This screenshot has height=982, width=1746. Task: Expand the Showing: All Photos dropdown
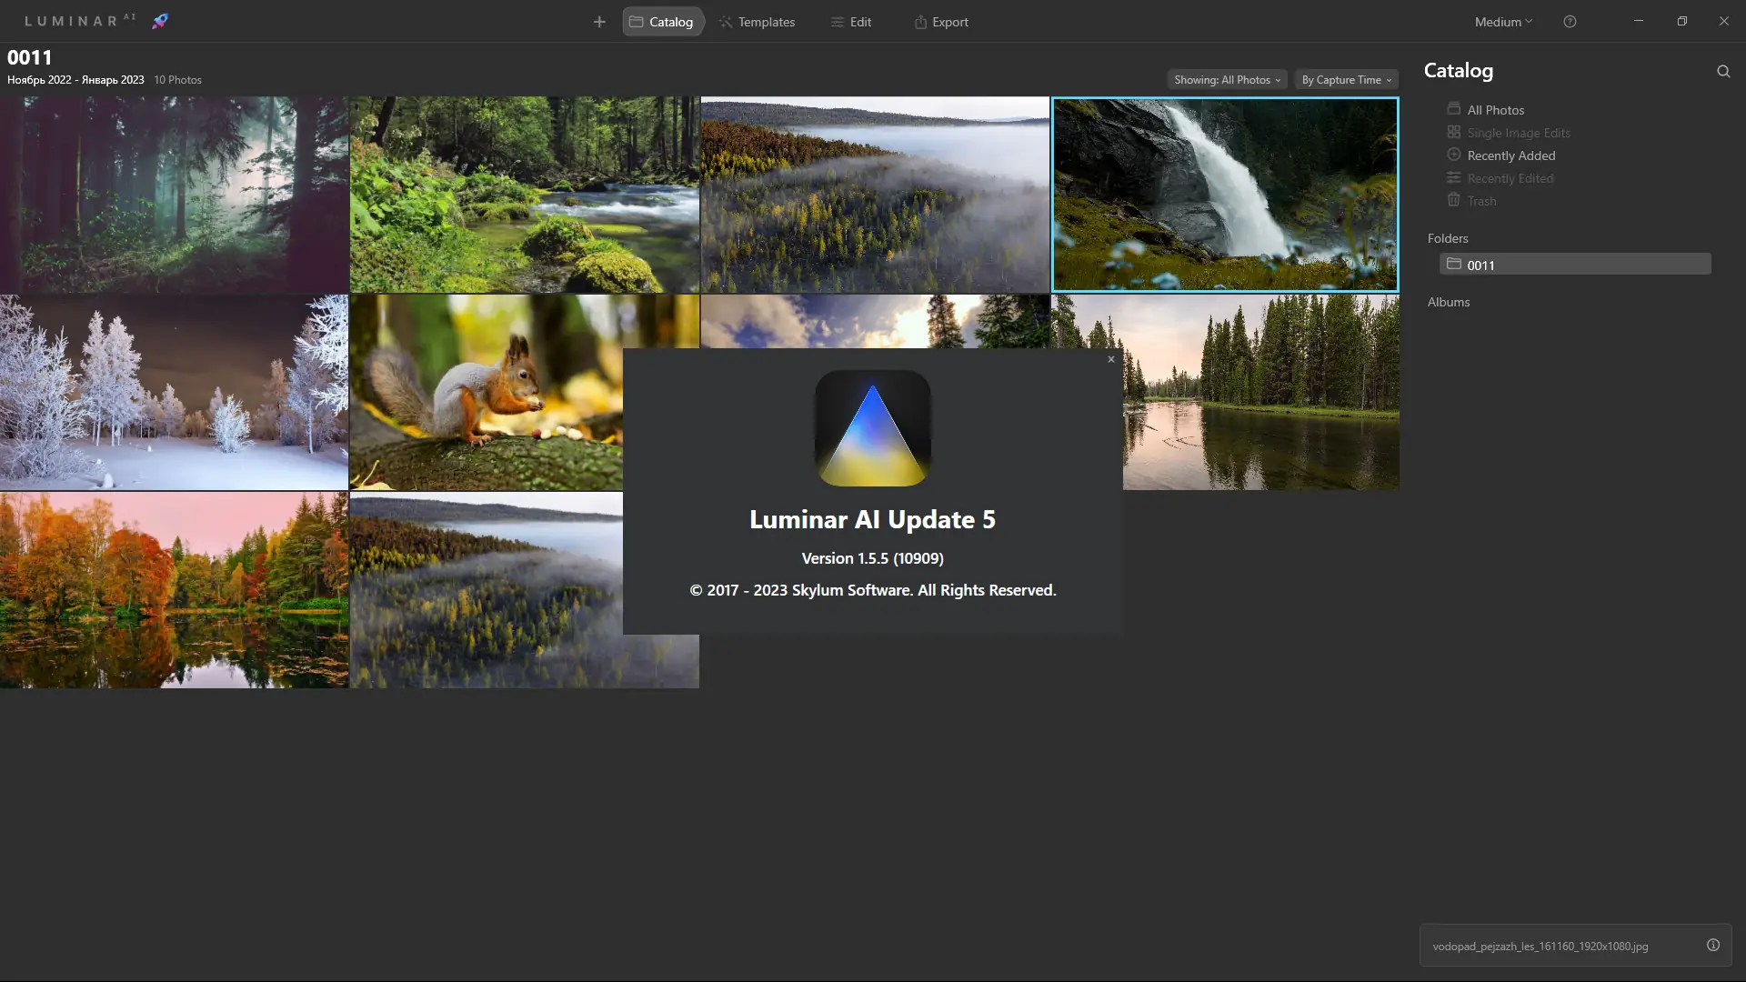[1227, 80]
